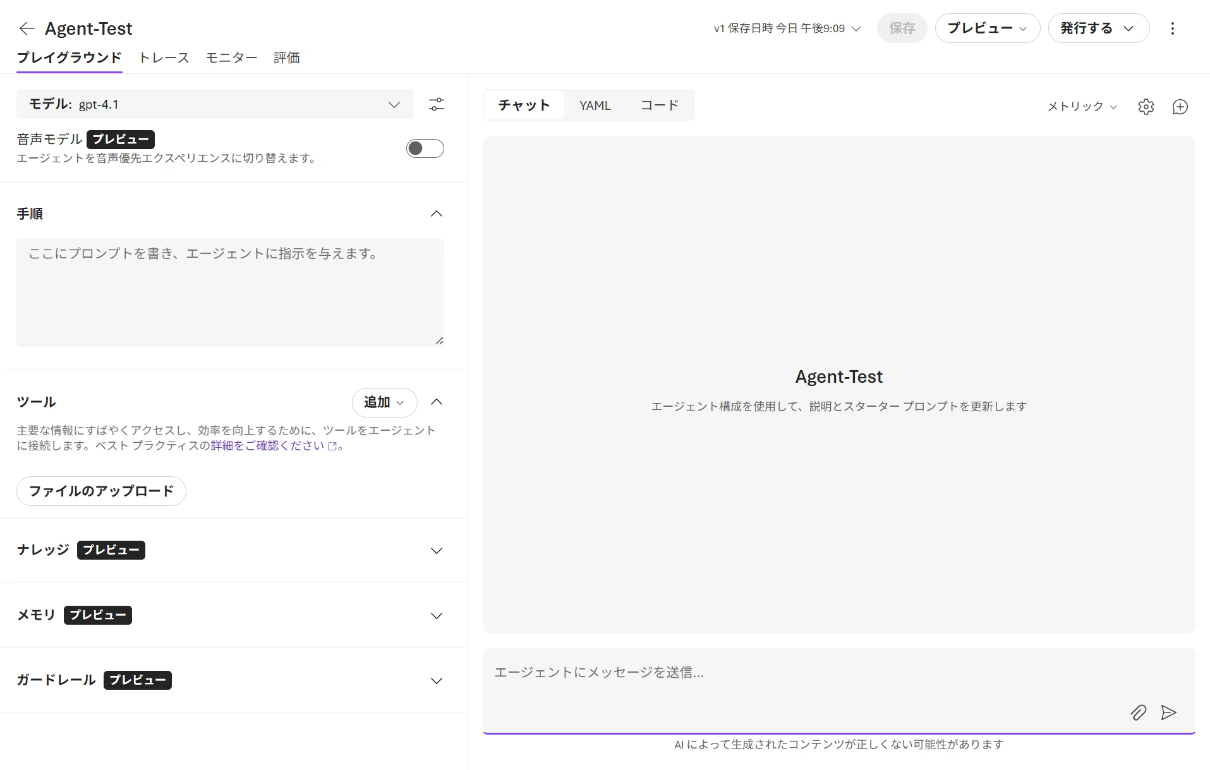Open model parameter settings sliders icon
The image size is (1210, 770).
pyautogui.click(x=437, y=104)
